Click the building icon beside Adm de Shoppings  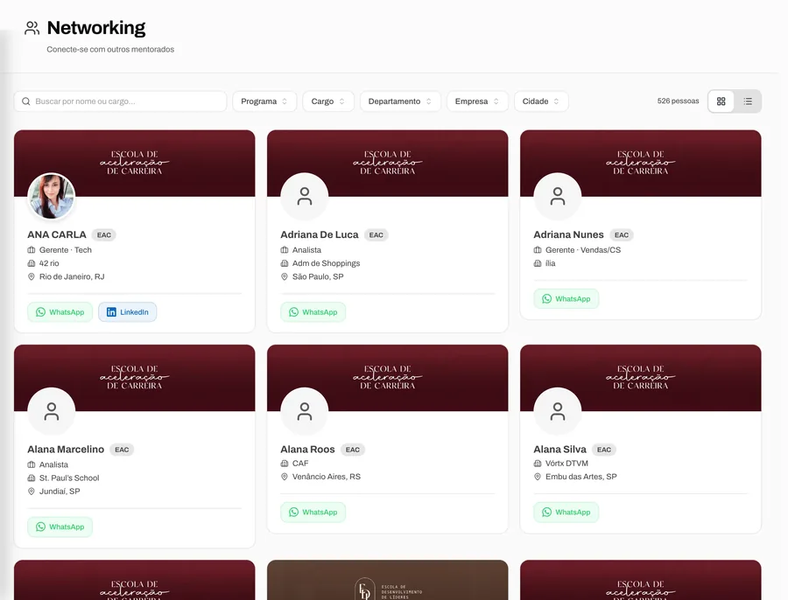[285, 263]
